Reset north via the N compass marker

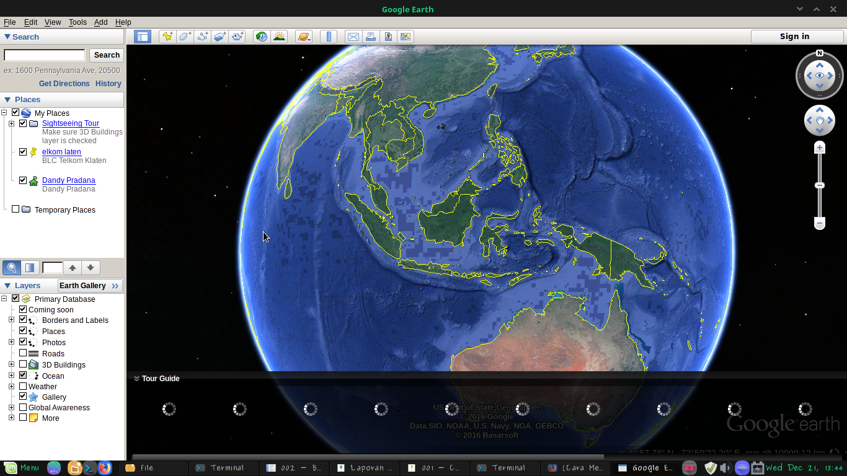coord(820,53)
